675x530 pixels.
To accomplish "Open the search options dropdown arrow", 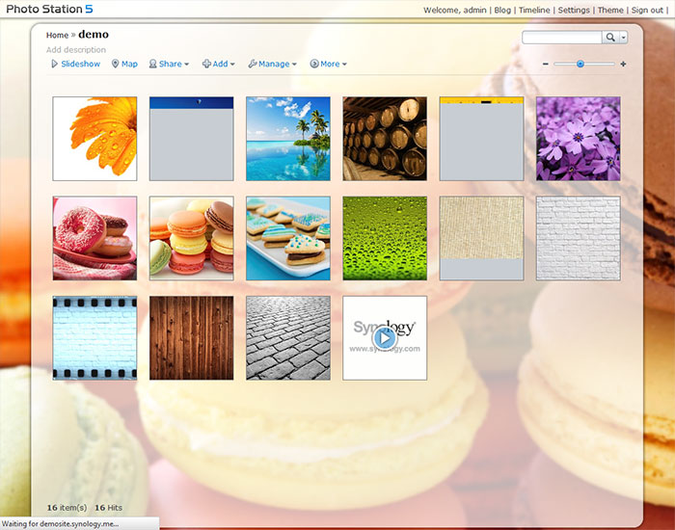I will coord(623,38).
